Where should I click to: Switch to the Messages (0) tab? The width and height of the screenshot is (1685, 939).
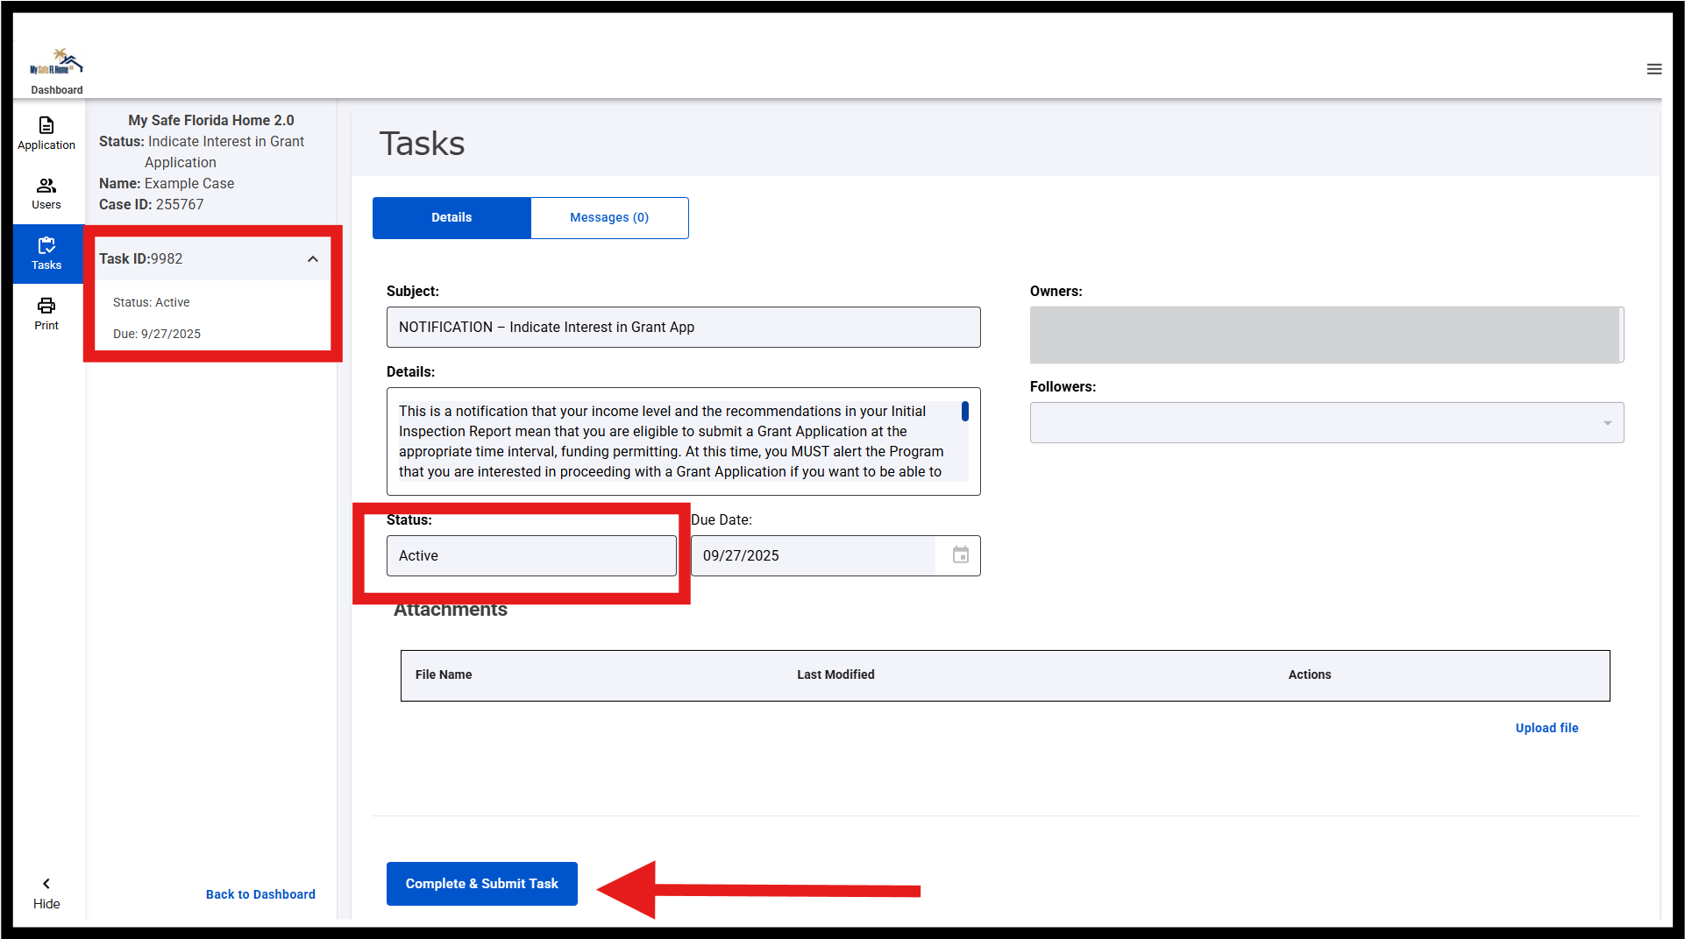(x=609, y=218)
